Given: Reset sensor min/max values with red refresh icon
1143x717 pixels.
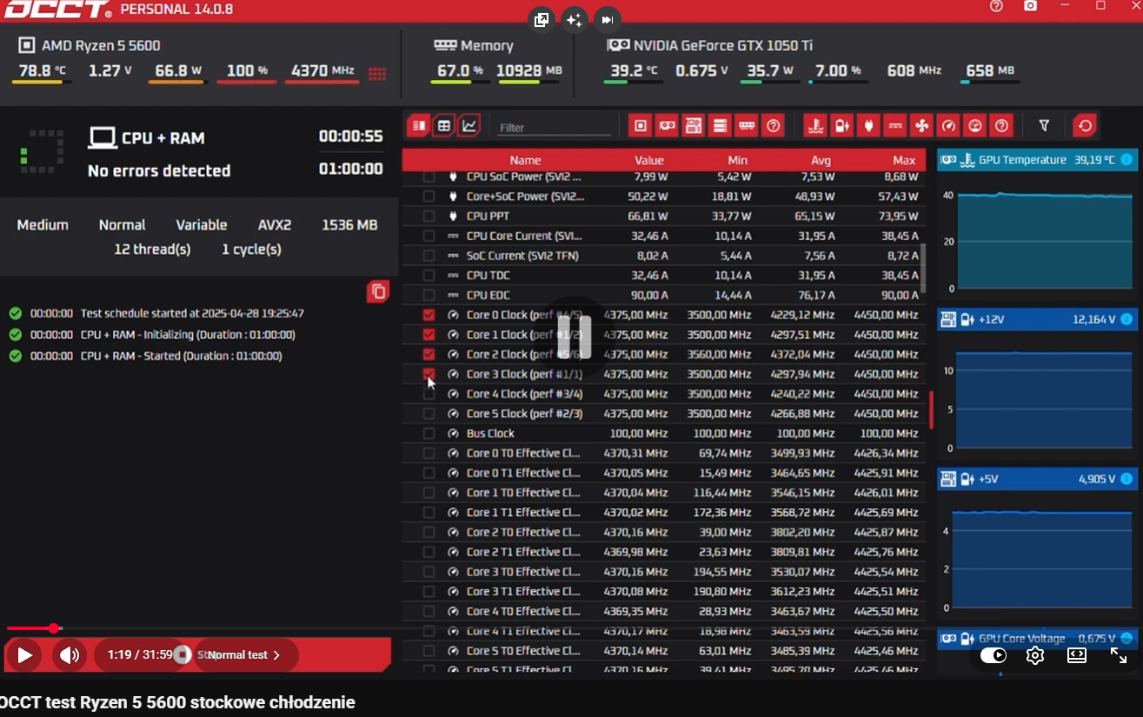Looking at the screenshot, I should pyautogui.click(x=1085, y=126).
